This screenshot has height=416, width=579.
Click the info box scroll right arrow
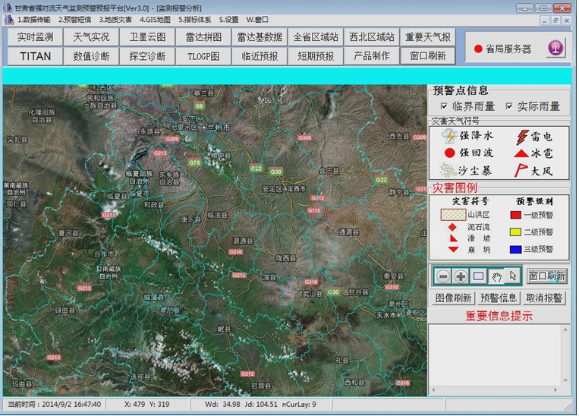tap(555, 389)
